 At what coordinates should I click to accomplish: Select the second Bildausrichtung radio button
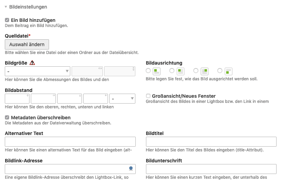[172, 71]
